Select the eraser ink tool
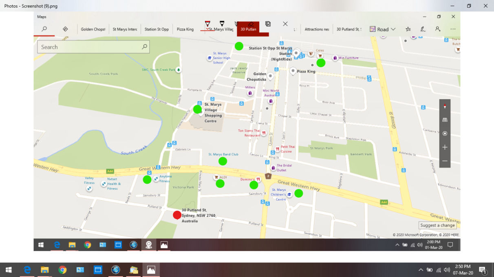This screenshot has height=277, width=494. point(251,24)
